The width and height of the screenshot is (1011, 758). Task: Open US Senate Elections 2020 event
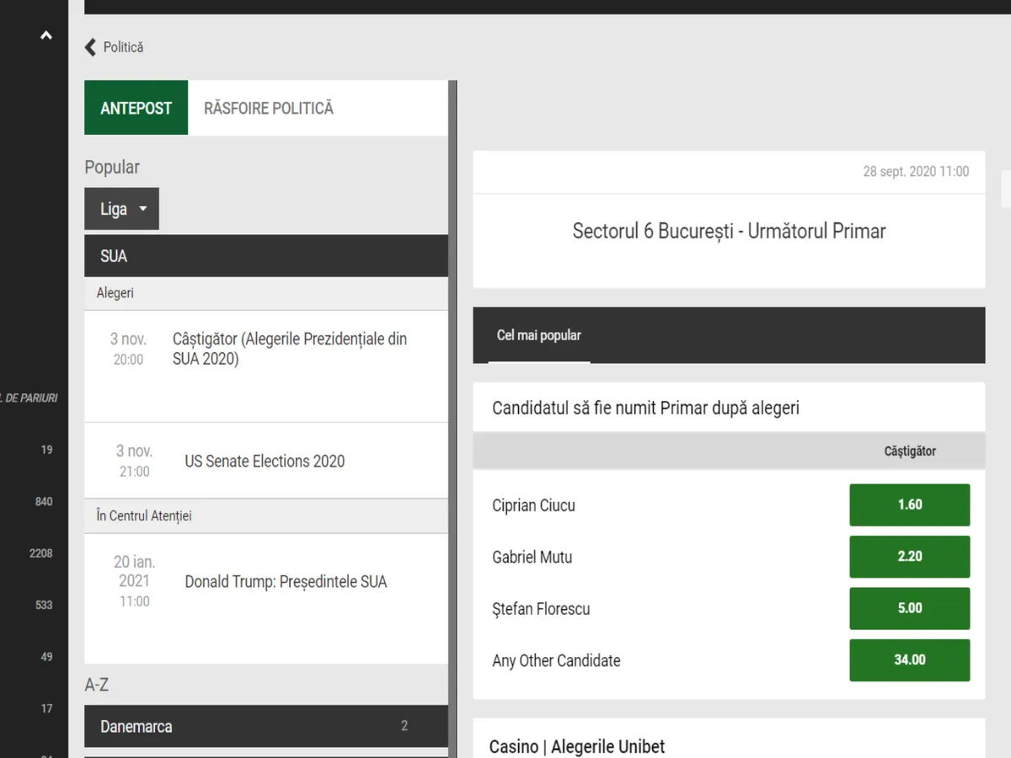(265, 461)
